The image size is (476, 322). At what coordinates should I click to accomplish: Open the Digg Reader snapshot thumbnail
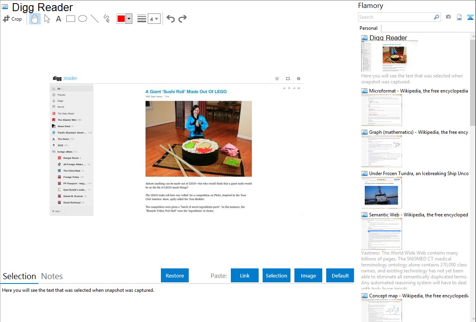pos(389,57)
